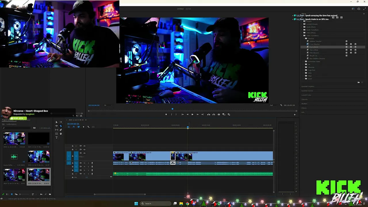The width and height of the screenshot is (368, 207).
Task: Click the Extract button
Action: pos(214,114)
